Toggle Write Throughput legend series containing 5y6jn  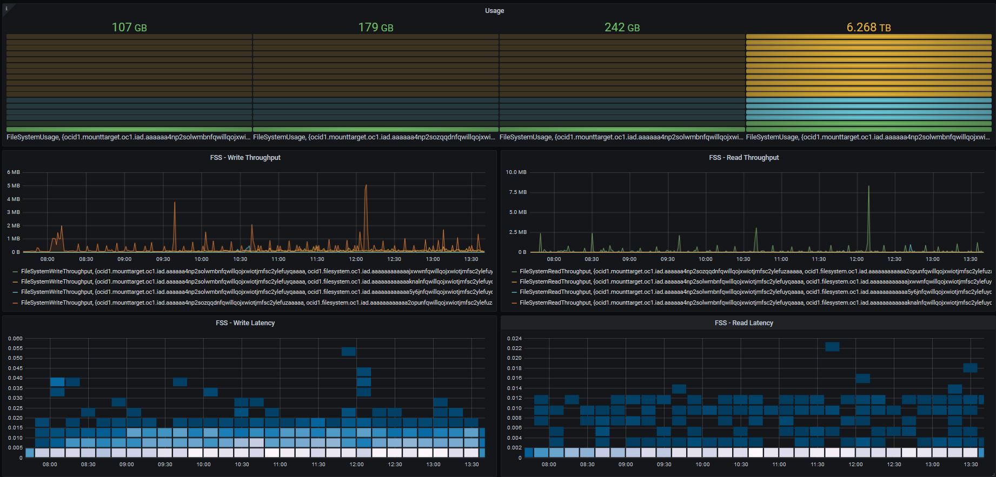[257, 292]
